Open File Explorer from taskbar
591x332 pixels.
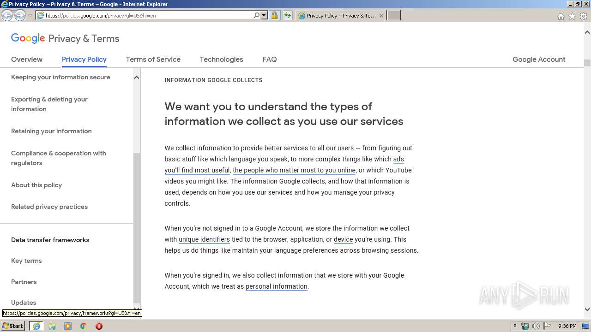pyautogui.click(x=52, y=326)
